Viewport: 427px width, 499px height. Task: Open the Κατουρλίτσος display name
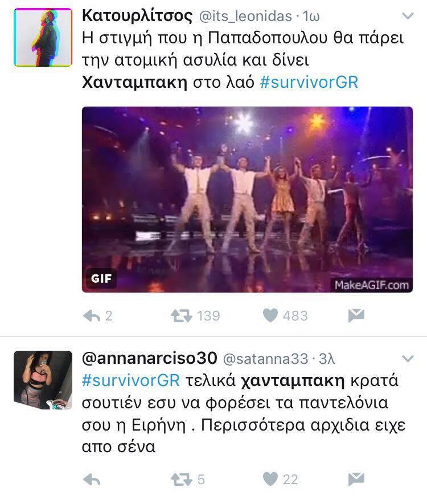137,16
